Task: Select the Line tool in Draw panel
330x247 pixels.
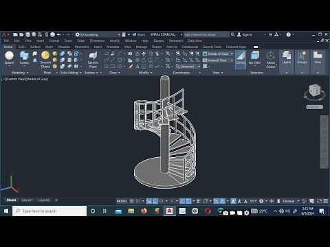Action: tap(113, 60)
